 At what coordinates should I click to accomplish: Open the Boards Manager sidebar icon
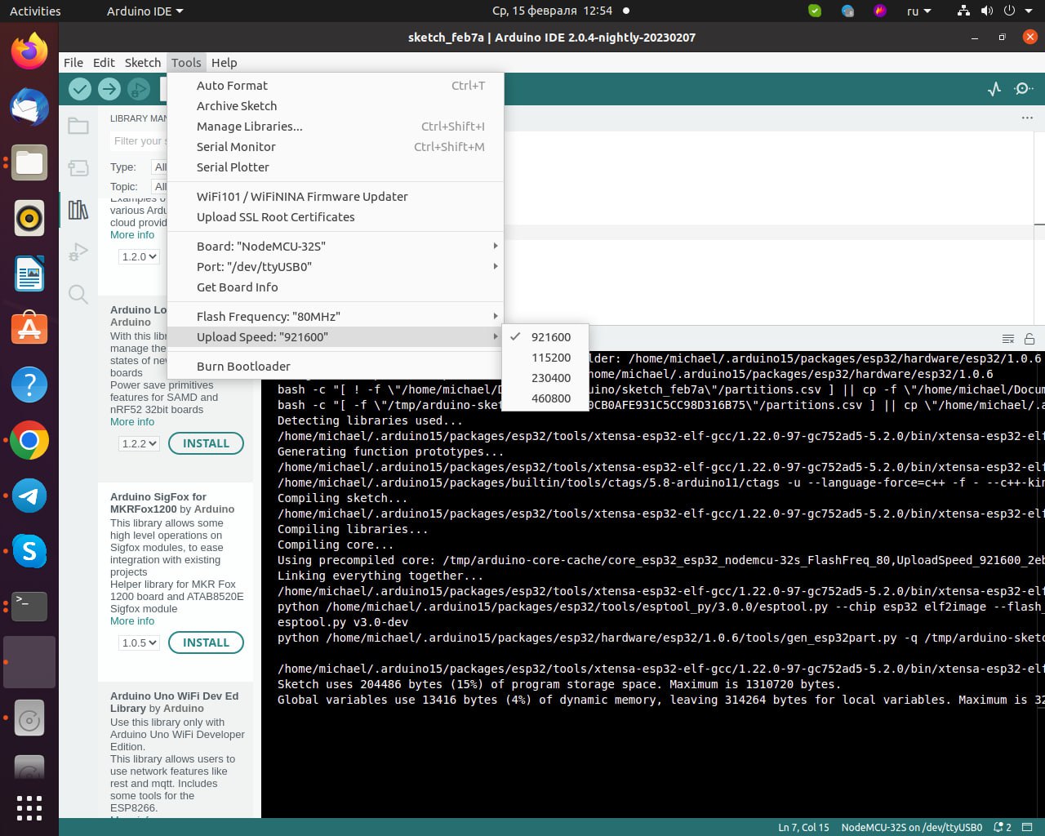click(x=78, y=168)
